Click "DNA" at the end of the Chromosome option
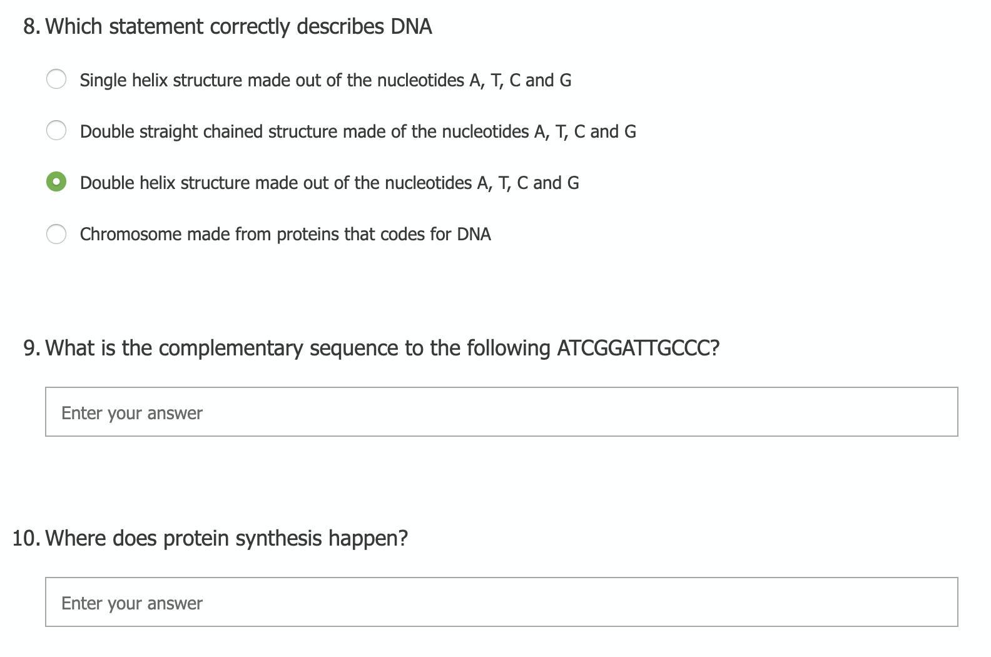991x657 pixels. click(474, 235)
